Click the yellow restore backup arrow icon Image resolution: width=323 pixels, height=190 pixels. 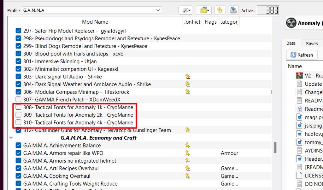tap(220, 10)
